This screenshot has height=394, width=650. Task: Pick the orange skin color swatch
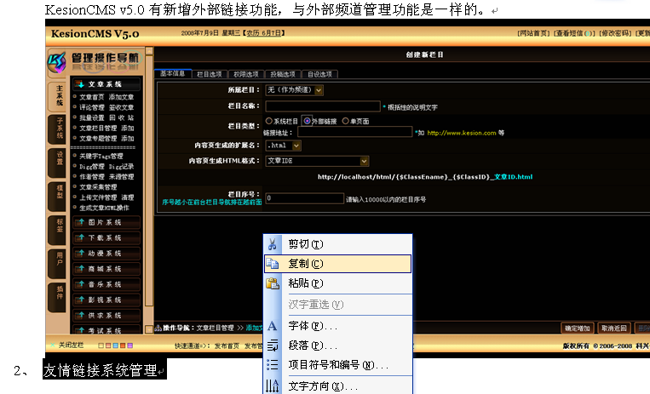(x=123, y=345)
